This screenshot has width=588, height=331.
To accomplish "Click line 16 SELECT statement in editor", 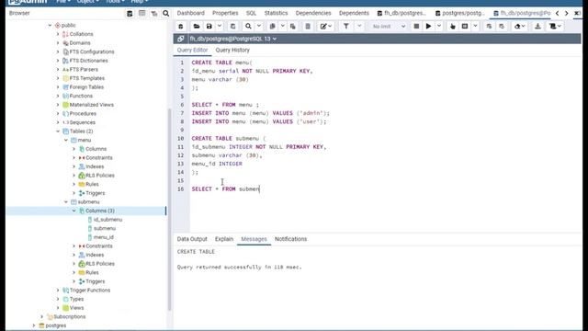I will [x=225, y=189].
